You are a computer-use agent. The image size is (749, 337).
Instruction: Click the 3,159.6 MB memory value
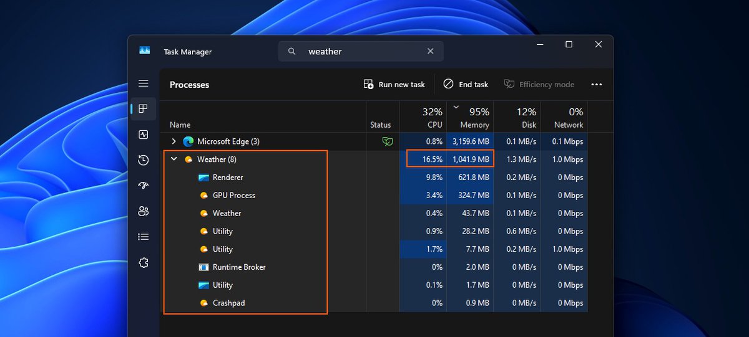(x=470, y=141)
